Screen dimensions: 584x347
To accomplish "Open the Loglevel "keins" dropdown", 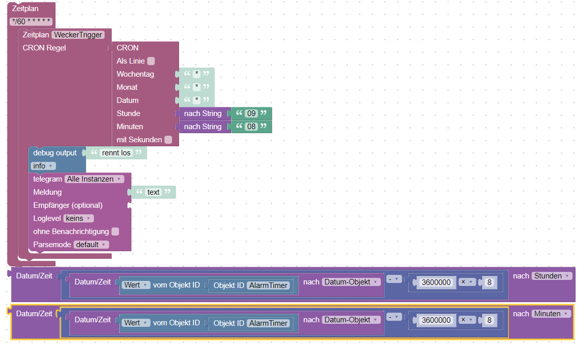I will coord(78,218).
